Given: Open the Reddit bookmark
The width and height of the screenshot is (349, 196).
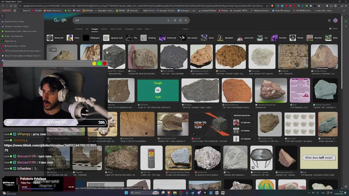Looking at the screenshot, I should pos(53,11).
